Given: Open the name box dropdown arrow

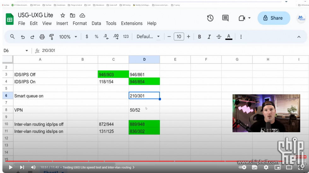Looking at the screenshot, I should [x=26, y=51].
